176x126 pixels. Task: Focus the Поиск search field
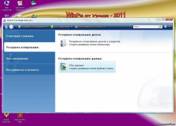point(145,27)
